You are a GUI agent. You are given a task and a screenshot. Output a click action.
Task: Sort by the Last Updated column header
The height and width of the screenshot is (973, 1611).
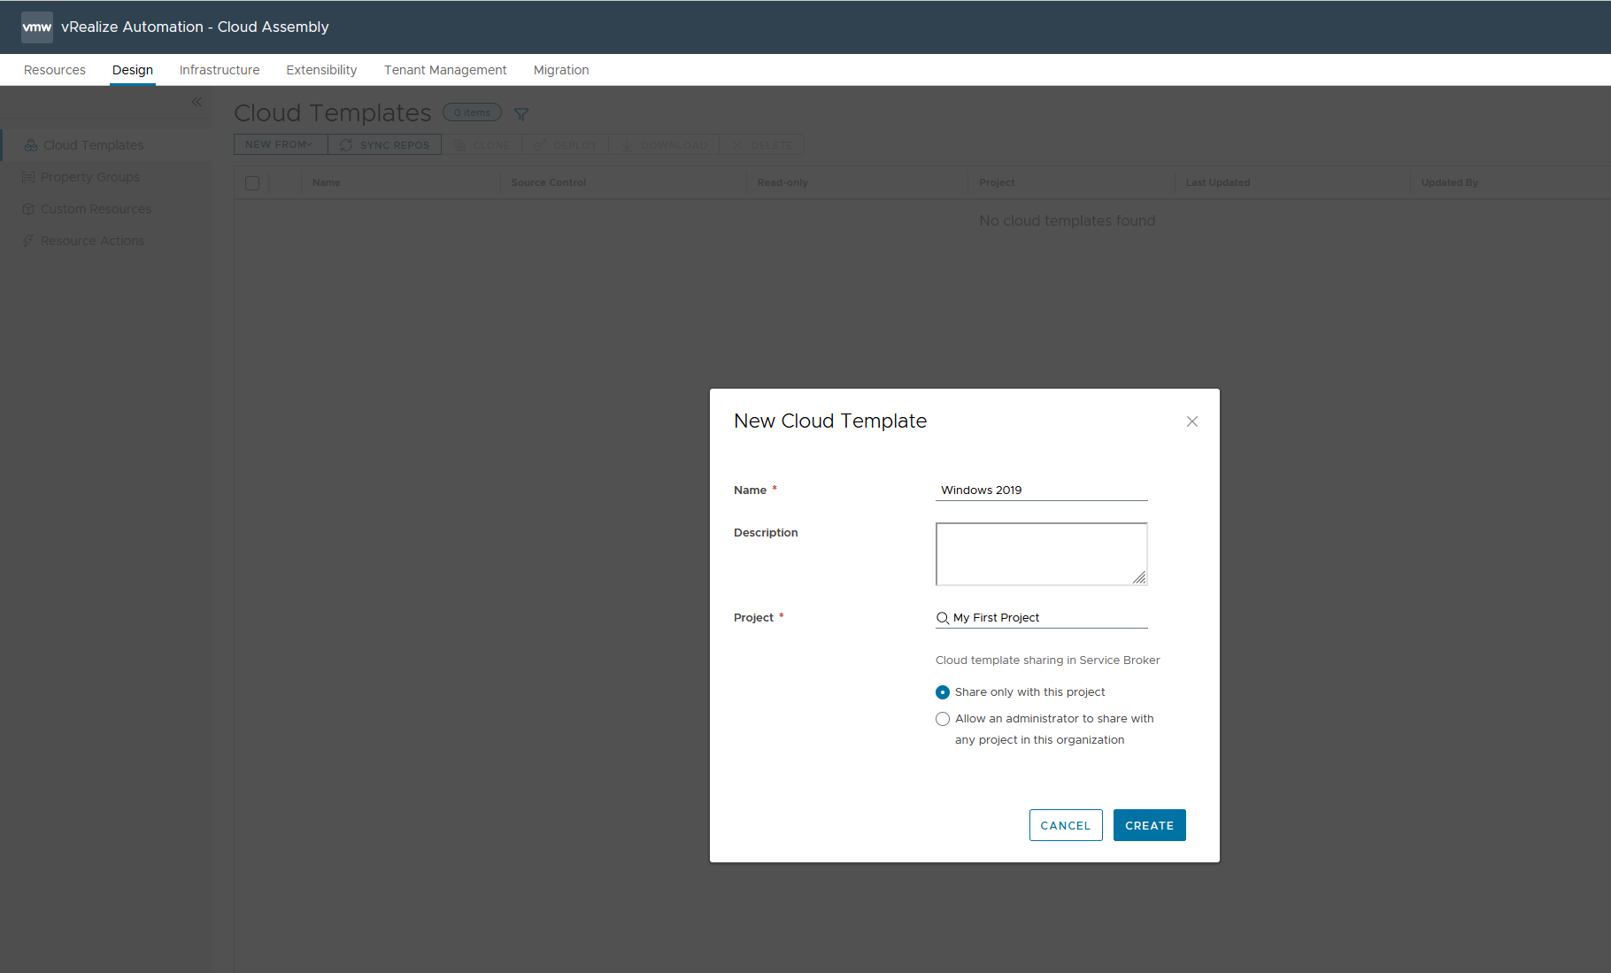(x=1217, y=182)
